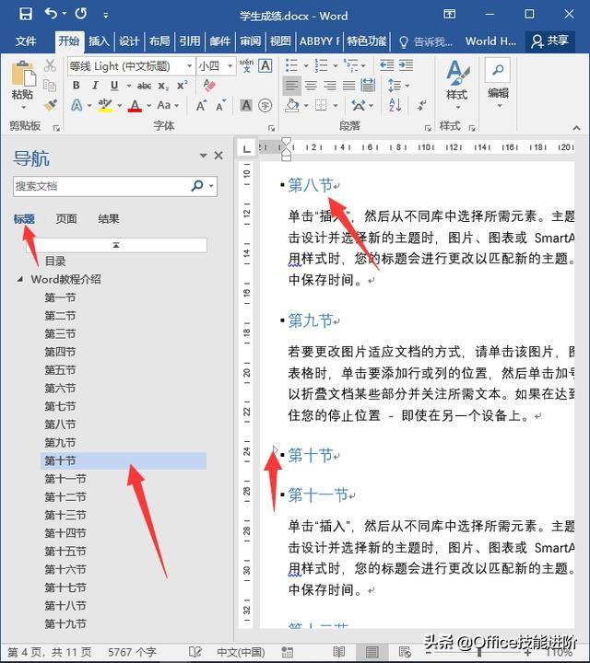The image size is (590, 663).
Task: Toggle superscript formatting
Action: click(x=183, y=86)
